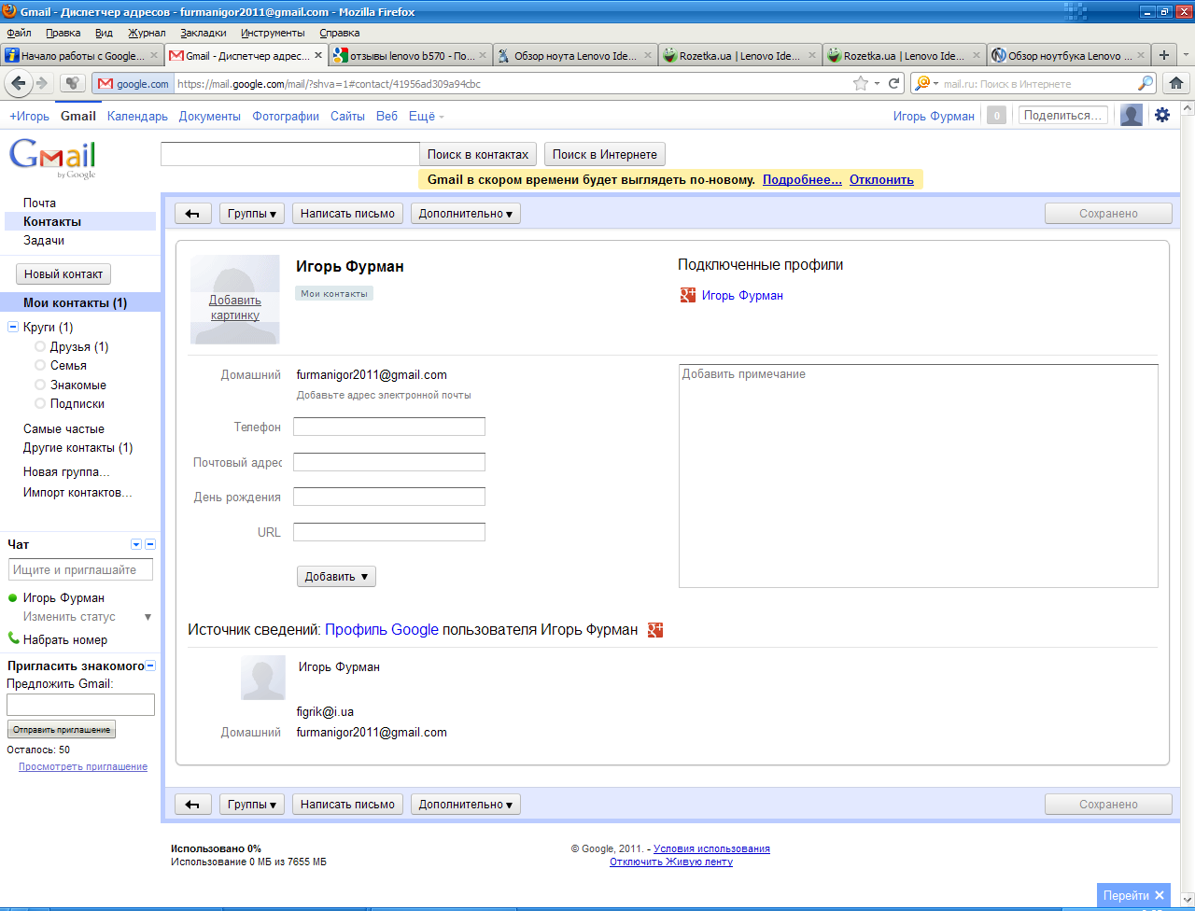Click the Firefox forward arrow
The height and width of the screenshot is (911, 1195).
tap(41, 83)
